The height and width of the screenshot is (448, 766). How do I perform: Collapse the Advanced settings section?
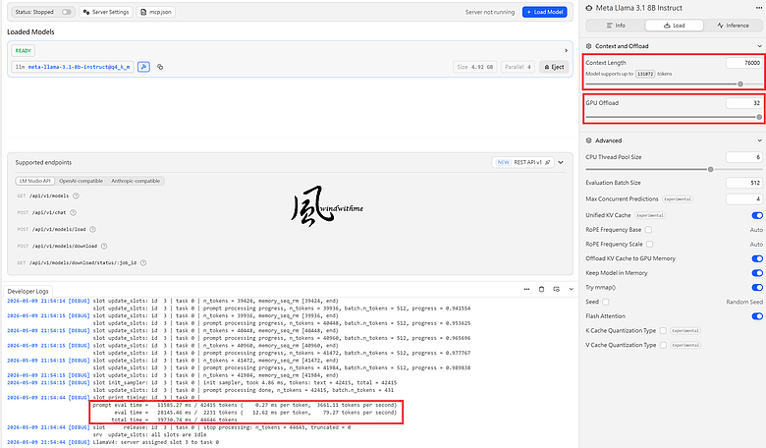[x=759, y=140]
